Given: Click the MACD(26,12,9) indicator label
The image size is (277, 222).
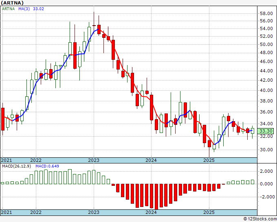Looking at the screenshot, I should pos(16,166).
